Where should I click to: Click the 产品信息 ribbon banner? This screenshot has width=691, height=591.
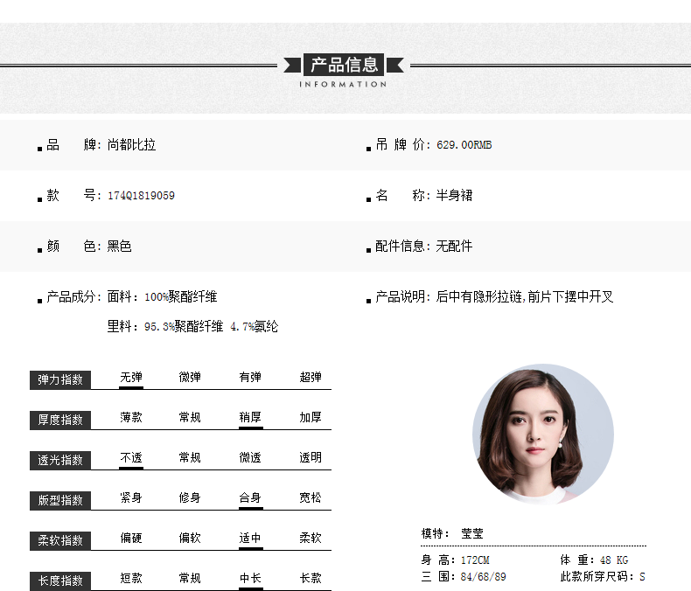[x=345, y=64]
